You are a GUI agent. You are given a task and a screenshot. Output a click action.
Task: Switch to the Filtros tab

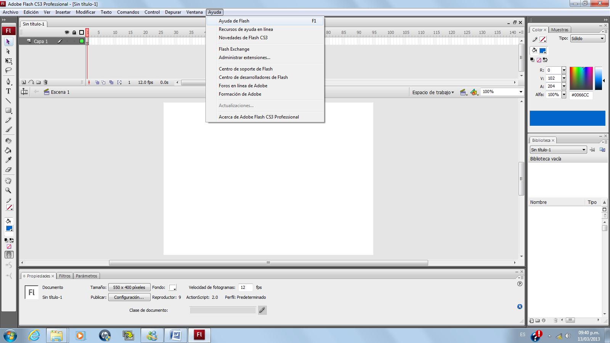point(64,276)
